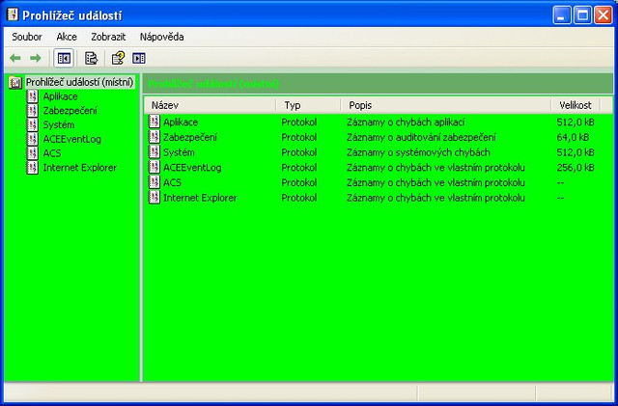Click the Export list toolbar icon
Screen dimensions: 618x406
point(92,58)
